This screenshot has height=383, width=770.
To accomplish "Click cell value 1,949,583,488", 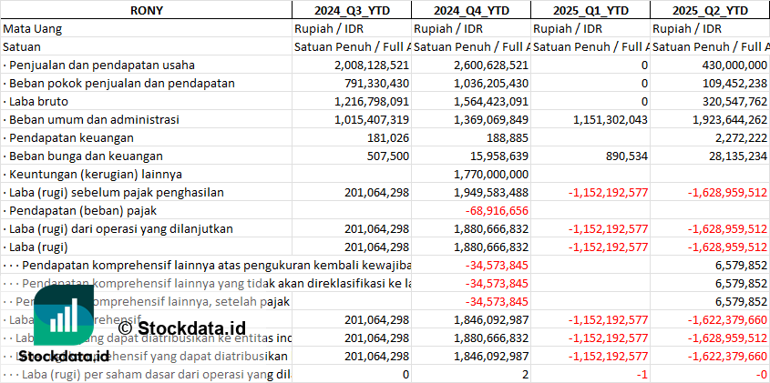I will (491, 192).
